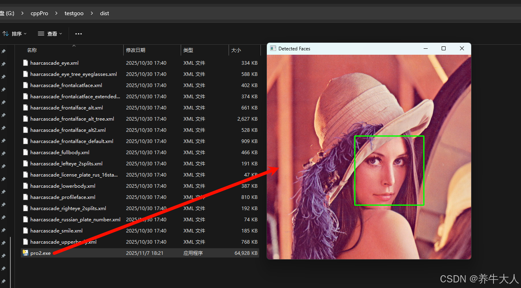
Task: Click the file icon of haarcascade_profileface.xml
Action: click(26, 197)
